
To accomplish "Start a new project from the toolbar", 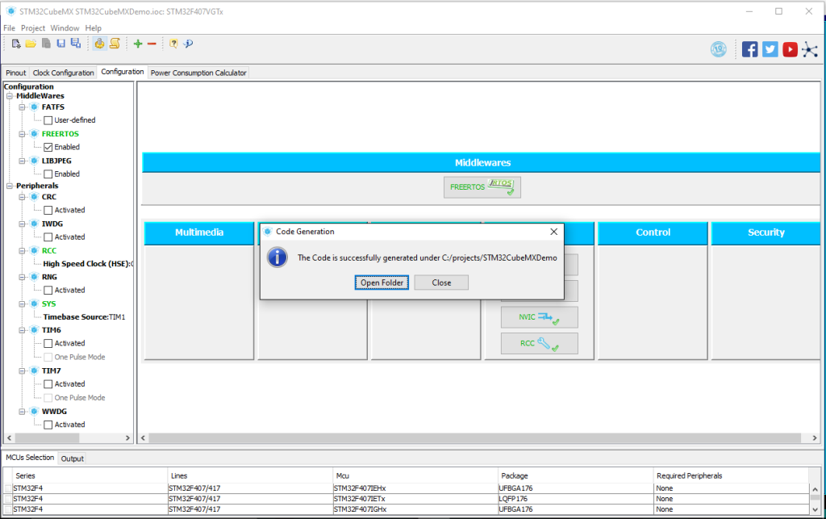I will click(x=15, y=44).
